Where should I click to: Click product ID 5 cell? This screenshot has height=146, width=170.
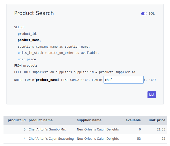click(x=24, y=129)
